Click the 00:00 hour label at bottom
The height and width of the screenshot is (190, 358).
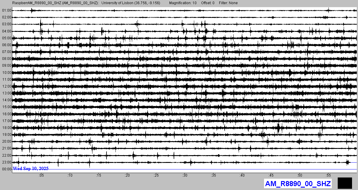pos(7,169)
